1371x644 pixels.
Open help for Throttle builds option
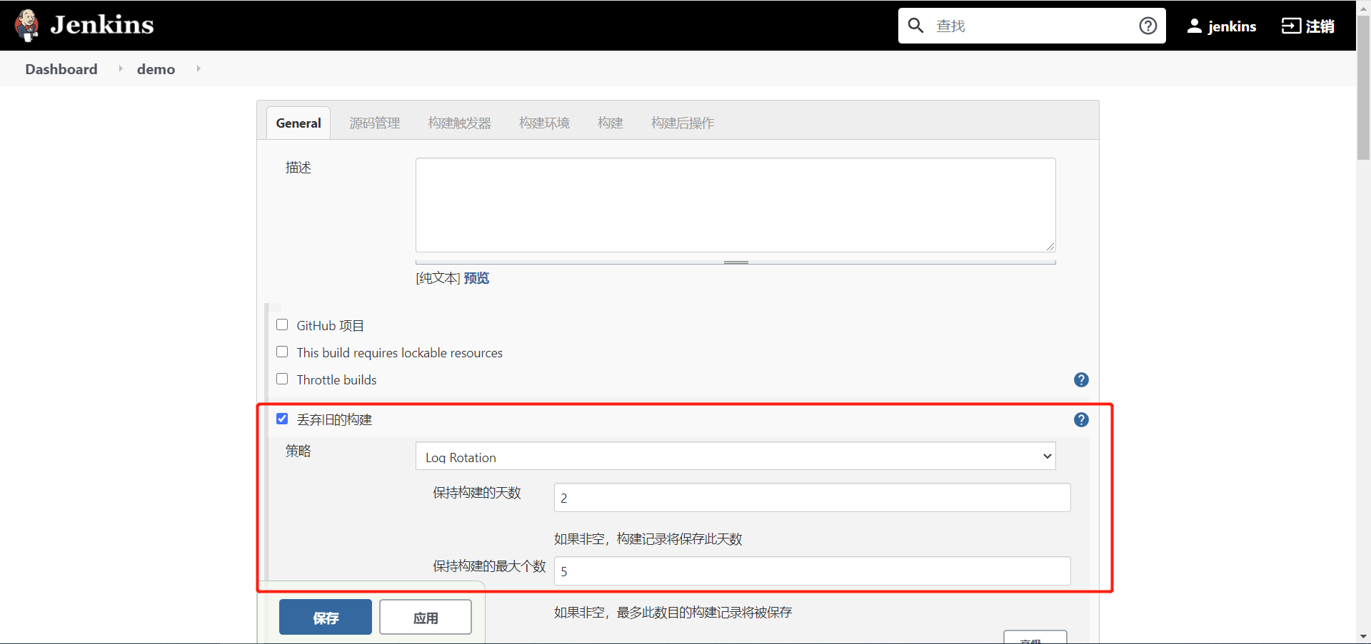coord(1081,380)
